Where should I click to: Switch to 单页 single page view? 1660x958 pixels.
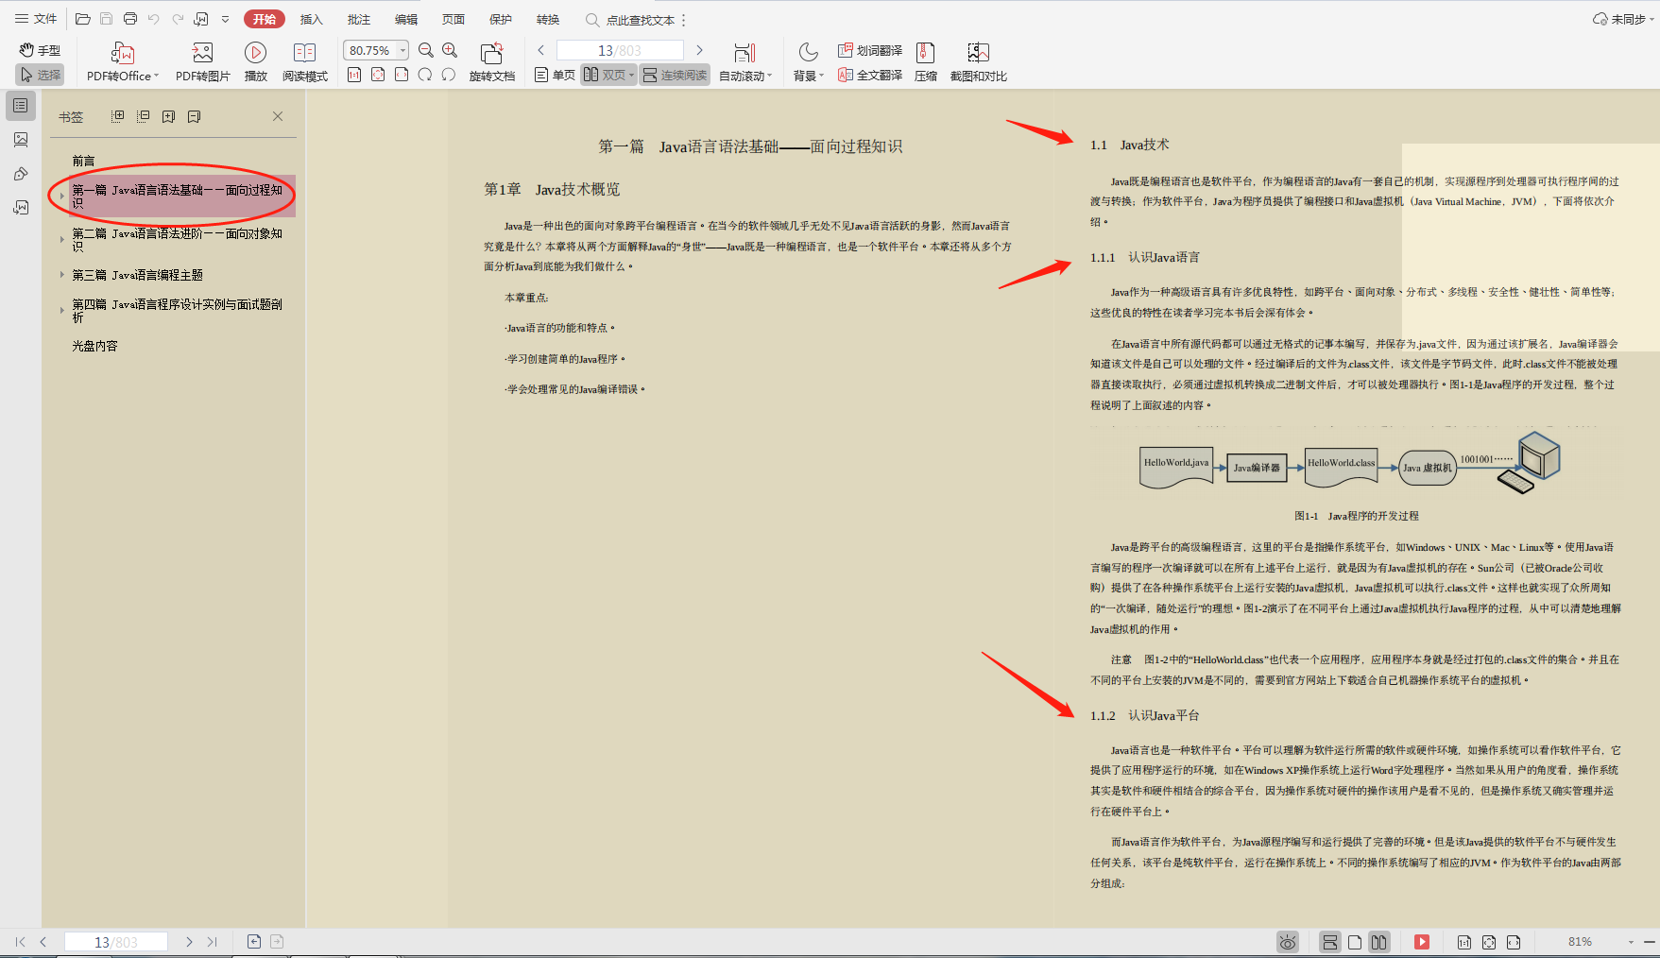[555, 75]
